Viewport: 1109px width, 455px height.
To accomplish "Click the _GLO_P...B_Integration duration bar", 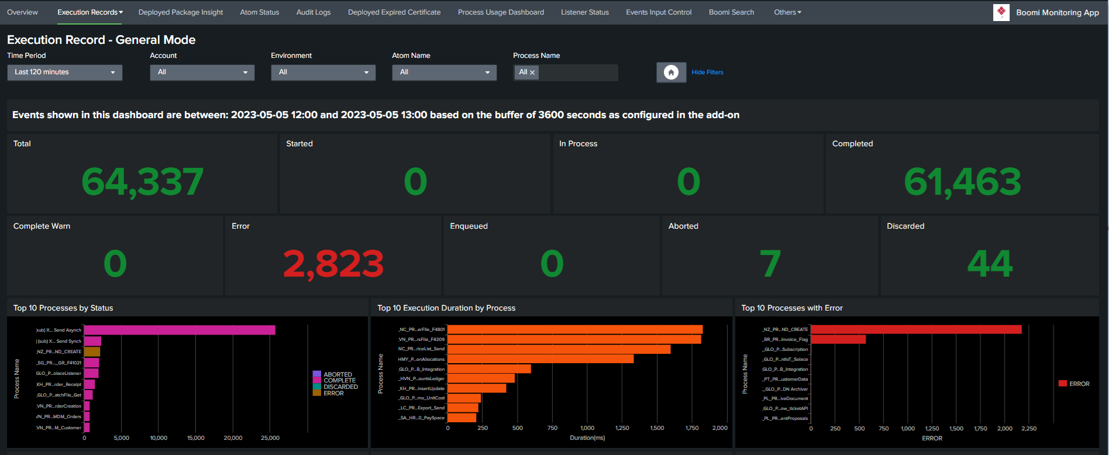I will click(489, 369).
